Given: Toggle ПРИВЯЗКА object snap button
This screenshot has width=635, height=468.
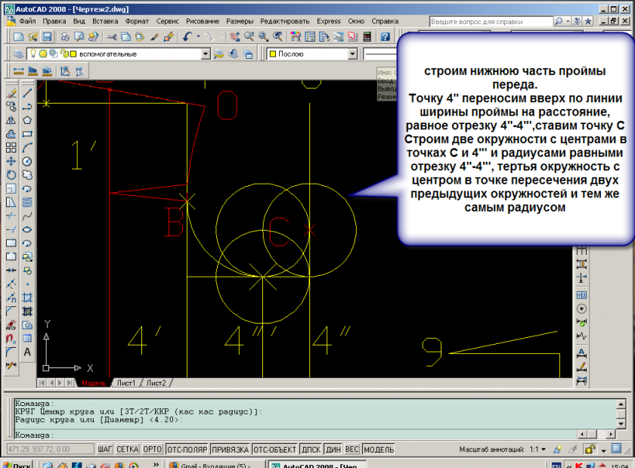Looking at the screenshot, I should (230, 449).
